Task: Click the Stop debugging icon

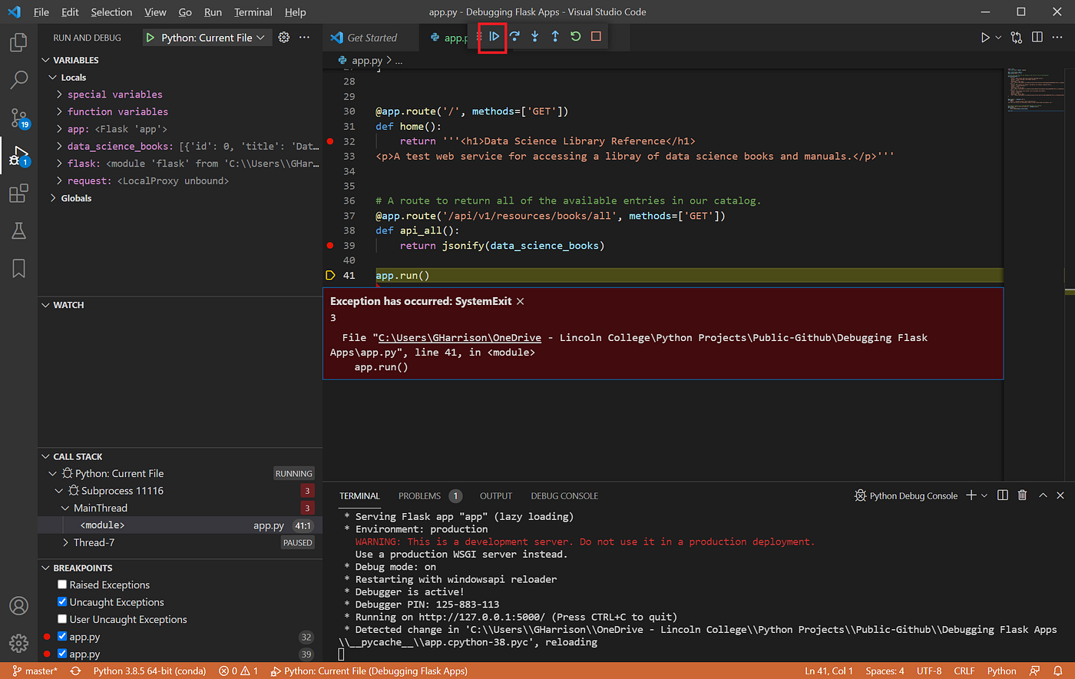Action: 597,36
